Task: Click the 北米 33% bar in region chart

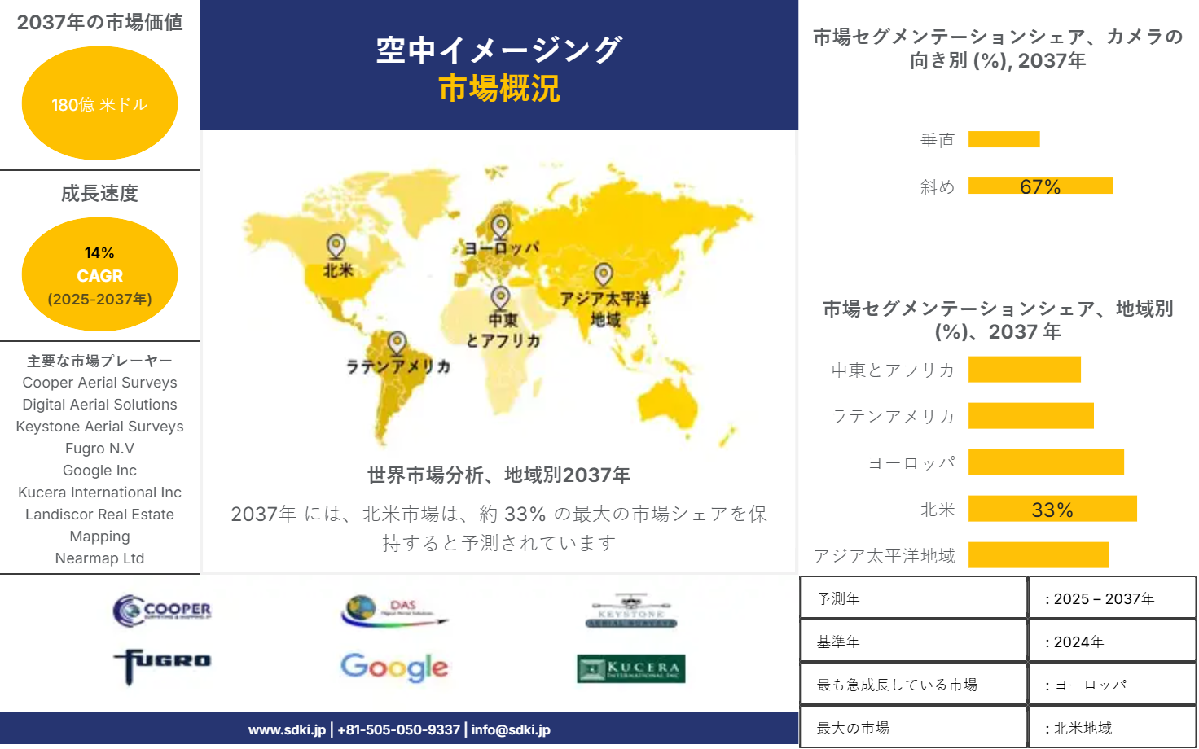Action: tap(1052, 509)
